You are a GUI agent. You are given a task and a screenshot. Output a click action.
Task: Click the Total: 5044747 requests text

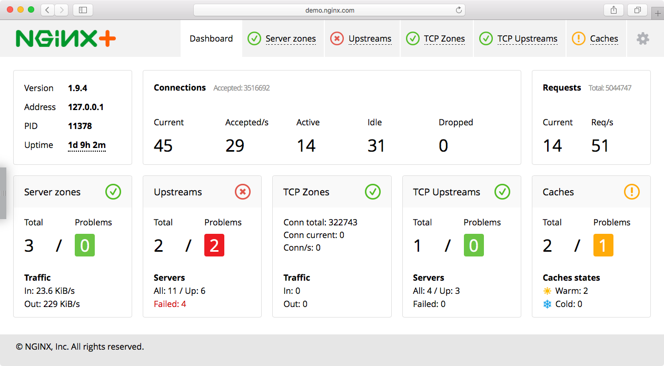[610, 88]
